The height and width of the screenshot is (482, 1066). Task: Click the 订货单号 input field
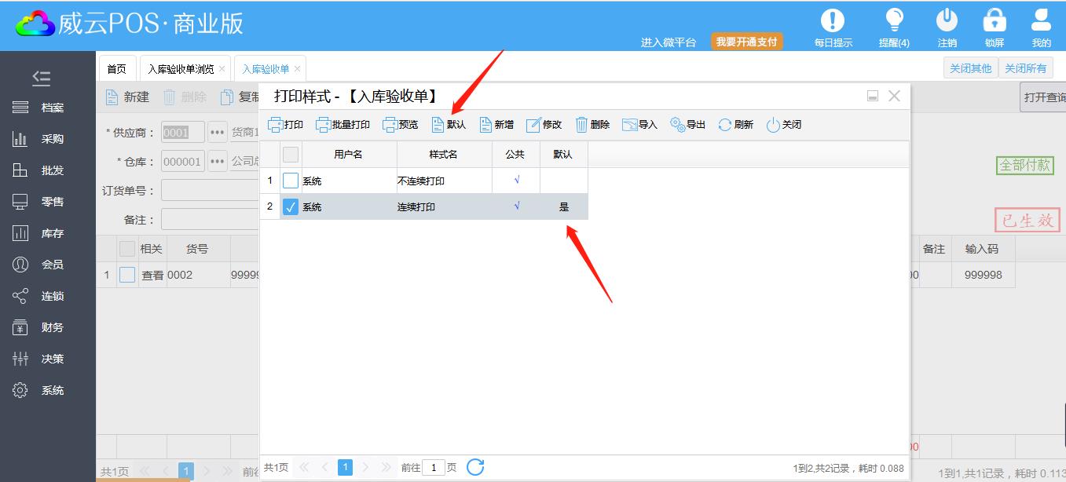click(x=211, y=191)
